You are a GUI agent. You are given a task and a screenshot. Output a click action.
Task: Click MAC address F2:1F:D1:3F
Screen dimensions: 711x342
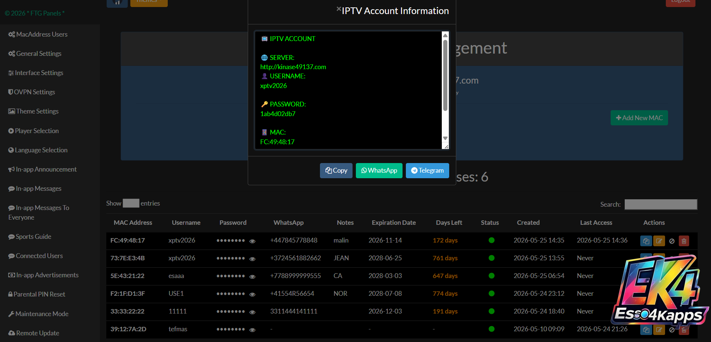coord(128,294)
